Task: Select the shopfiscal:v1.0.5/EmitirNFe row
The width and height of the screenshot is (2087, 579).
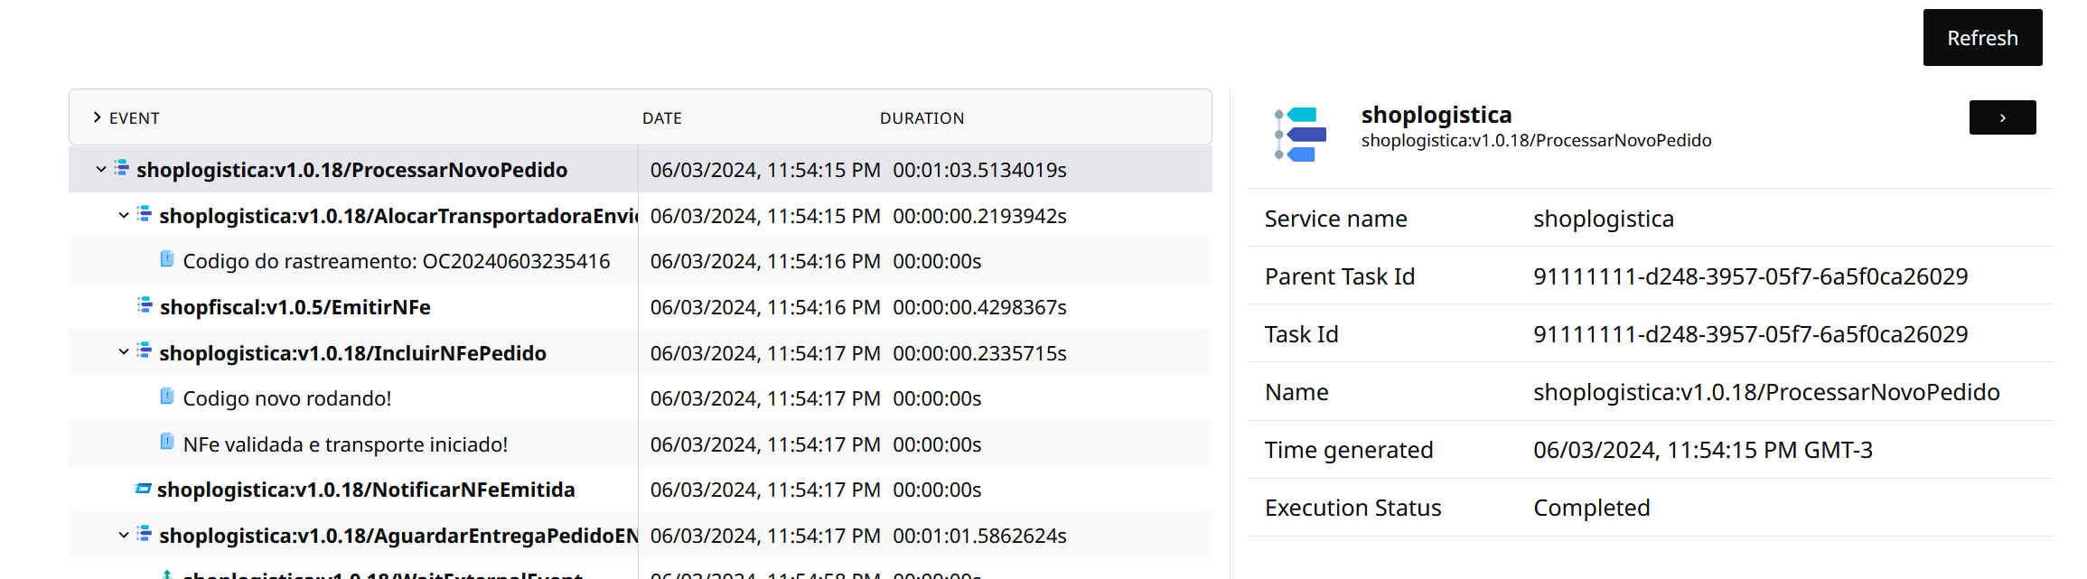Action: pyautogui.click(x=295, y=307)
